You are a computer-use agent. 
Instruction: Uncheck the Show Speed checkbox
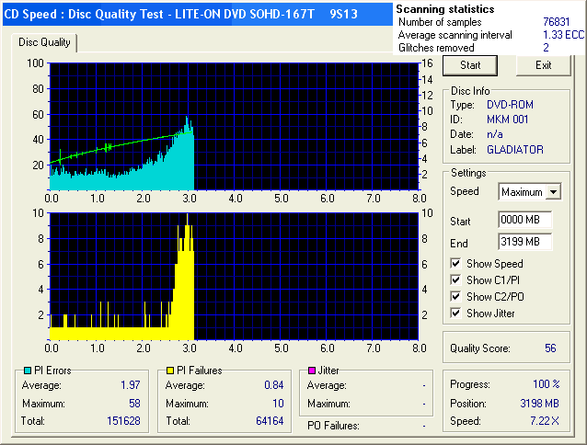pyautogui.click(x=456, y=264)
